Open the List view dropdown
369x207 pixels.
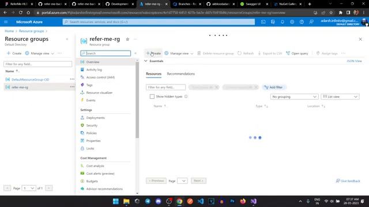340,97
